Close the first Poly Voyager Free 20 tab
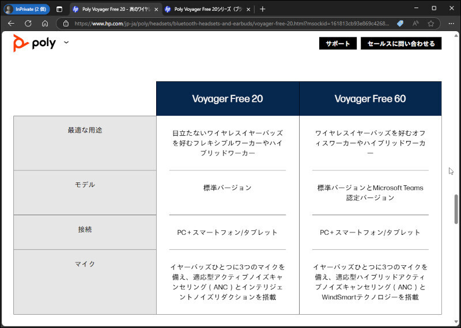461x328 pixels. (x=156, y=9)
